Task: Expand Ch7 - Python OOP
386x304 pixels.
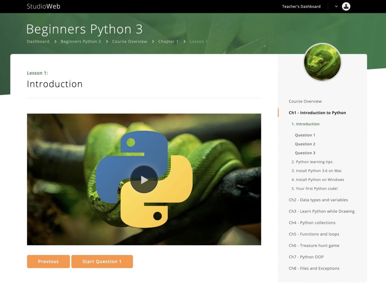Action: pos(306,257)
